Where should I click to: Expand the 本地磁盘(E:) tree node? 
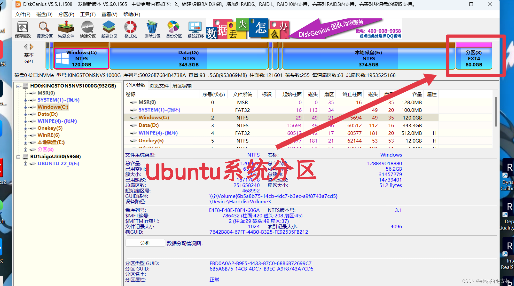pos(25,142)
